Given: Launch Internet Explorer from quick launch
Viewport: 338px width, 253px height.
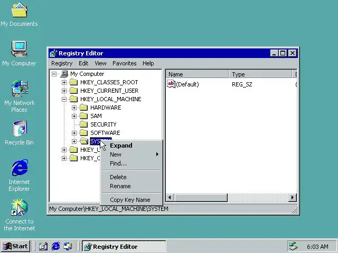Looking at the screenshot, I should pyautogui.click(x=55, y=246).
